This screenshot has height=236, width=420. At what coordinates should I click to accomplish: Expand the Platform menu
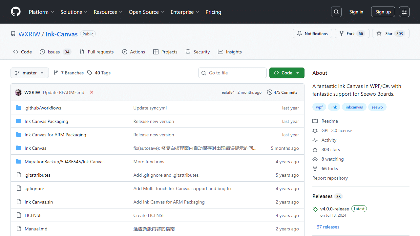click(41, 12)
